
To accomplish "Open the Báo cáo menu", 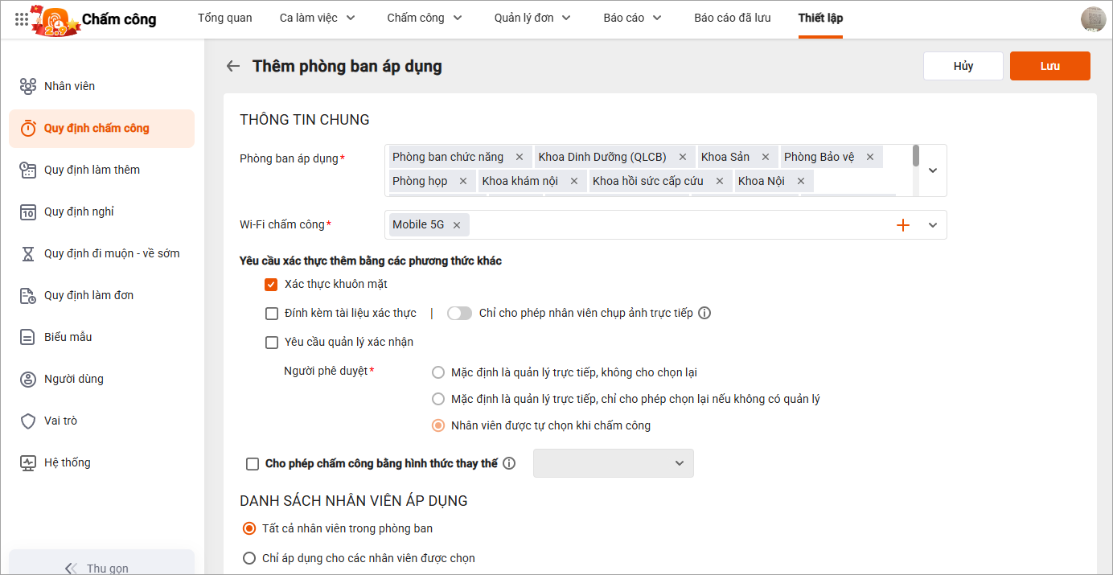I will coord(632,18).
